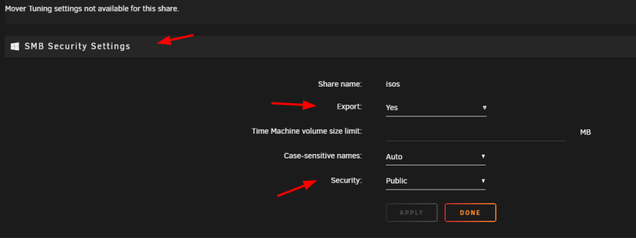Open the Case-sensitive names dropdown

coord(436,157)
